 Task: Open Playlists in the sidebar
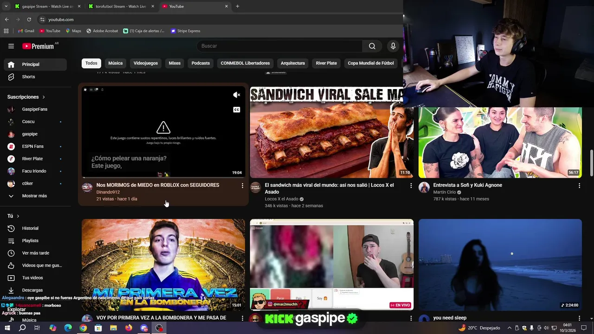(x=35, y=241)
